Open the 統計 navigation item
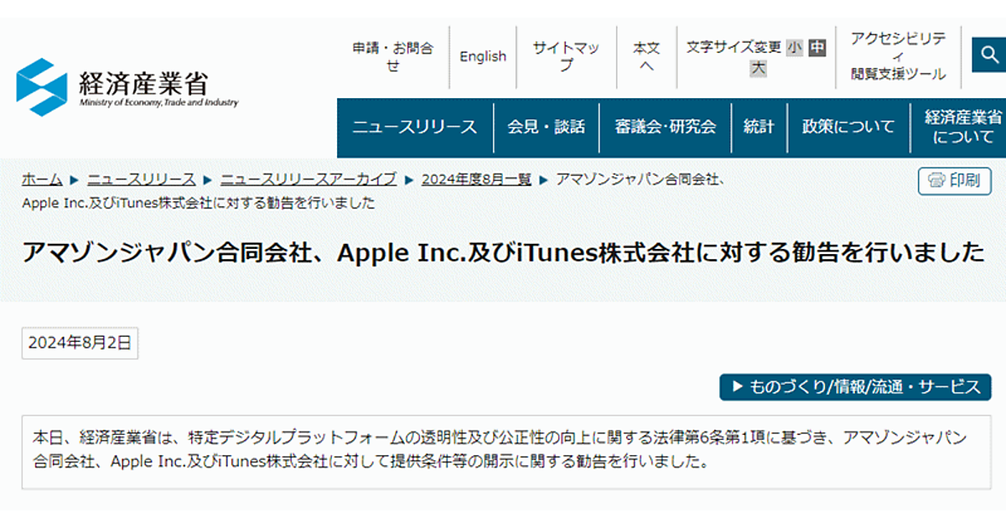This screenshot has height=528, width=1006. 759,127
